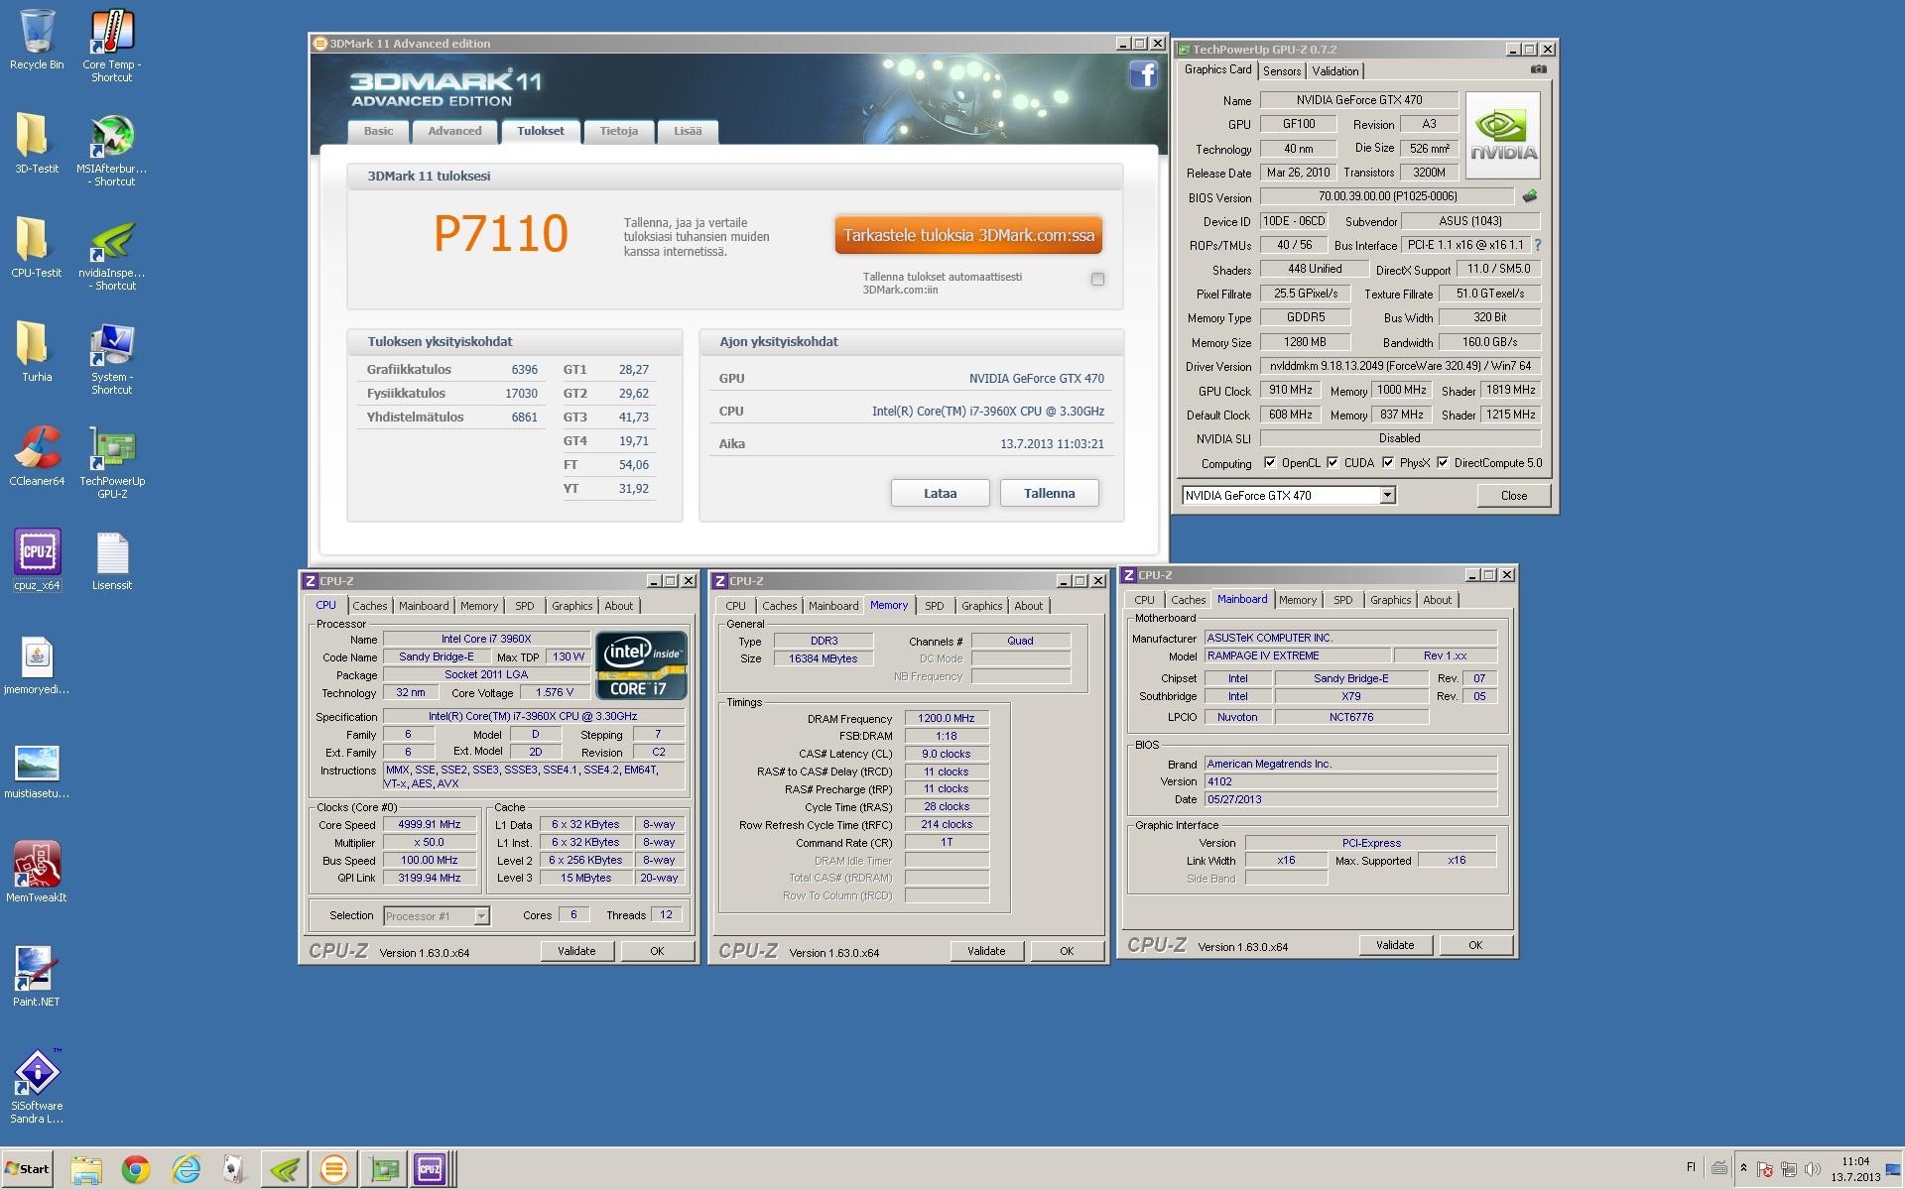Open the CPU-Testit folder

37,248
